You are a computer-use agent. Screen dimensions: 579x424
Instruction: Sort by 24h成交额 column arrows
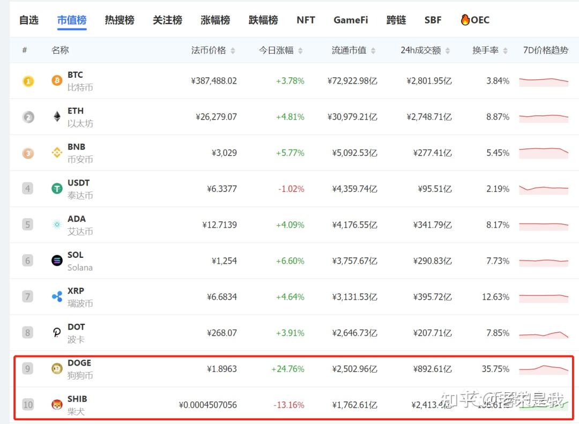pos(448,50)
